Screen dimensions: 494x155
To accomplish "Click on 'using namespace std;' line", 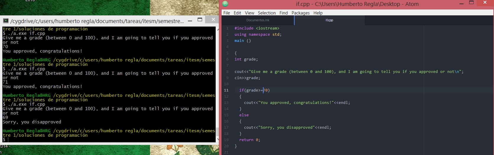I will (258, 35).
